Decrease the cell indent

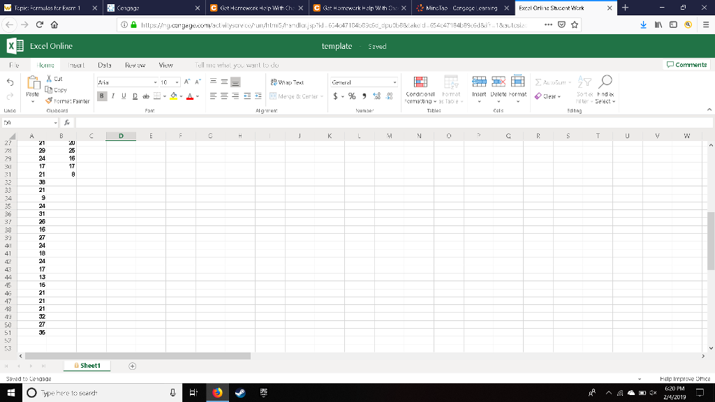tap(247, 96)
